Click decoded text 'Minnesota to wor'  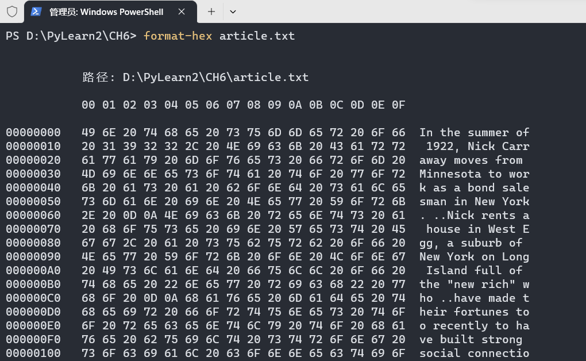[x=474, y=174]
